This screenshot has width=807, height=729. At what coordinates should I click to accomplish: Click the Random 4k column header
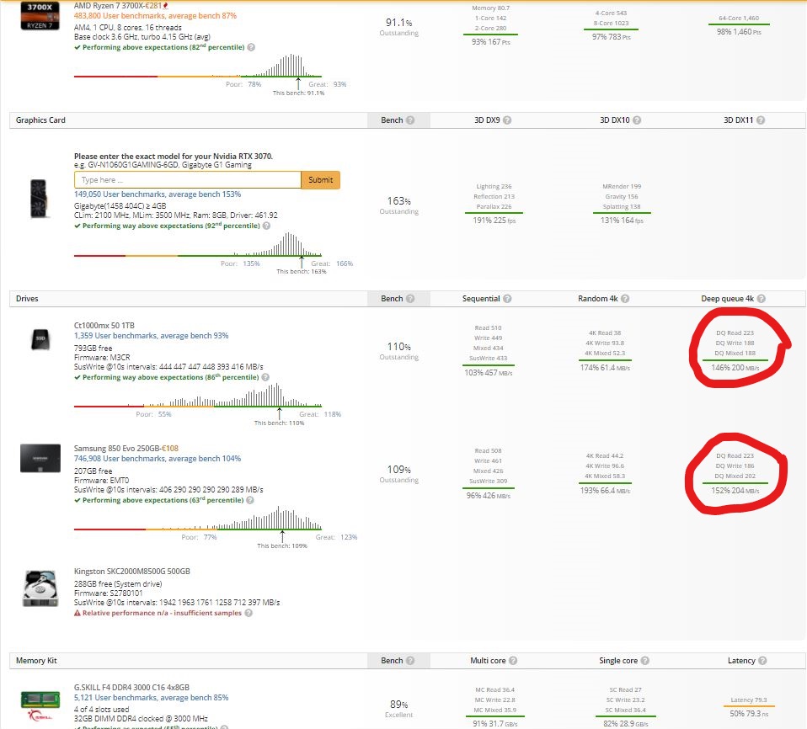pyautogui.click(x=598, y=298)
